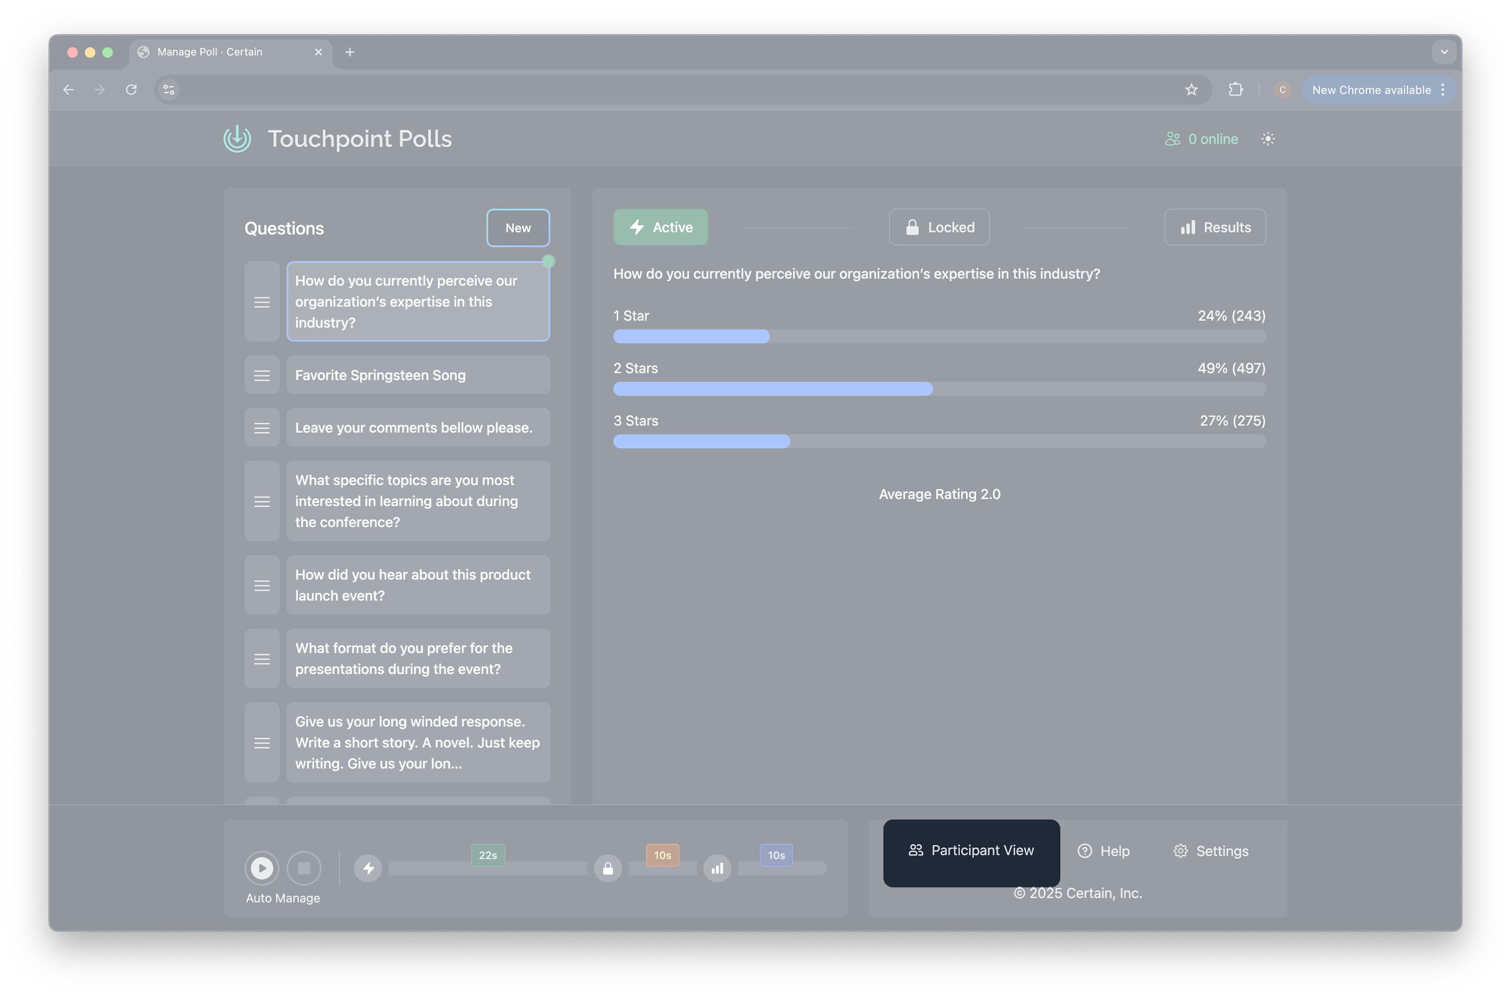The height and width of the screenshot is (996, 1511).
Task: Click drag handle beside product launch question
Action: click(261, 586)
